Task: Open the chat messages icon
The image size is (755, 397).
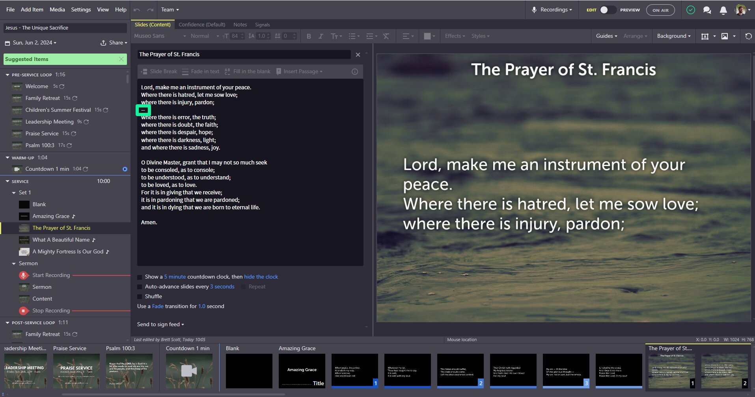Action: [x=707, y=10]
